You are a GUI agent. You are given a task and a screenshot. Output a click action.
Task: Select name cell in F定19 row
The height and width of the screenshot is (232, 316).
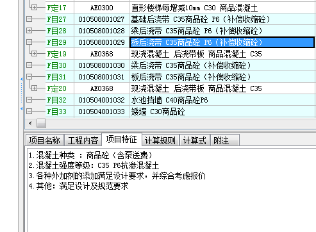pos(222,54)
